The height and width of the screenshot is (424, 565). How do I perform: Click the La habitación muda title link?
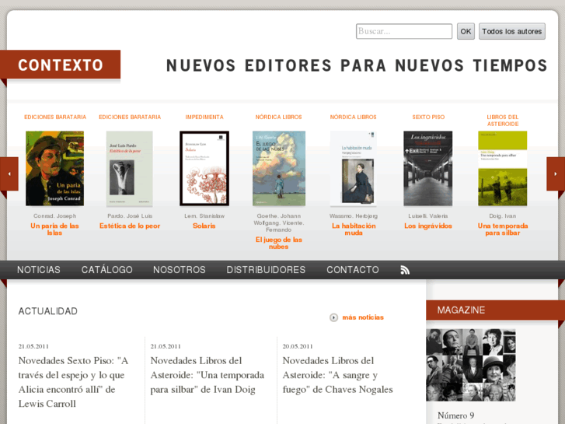click(354, 230)
